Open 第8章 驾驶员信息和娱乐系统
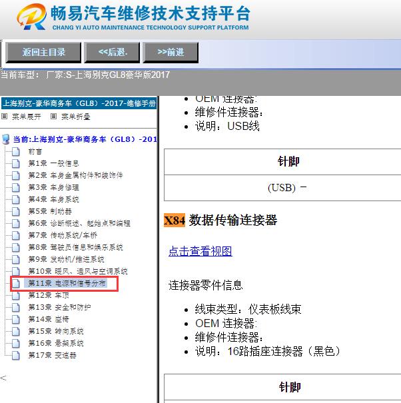The width and height of the screenshot is (401, 403). (75, 247)
